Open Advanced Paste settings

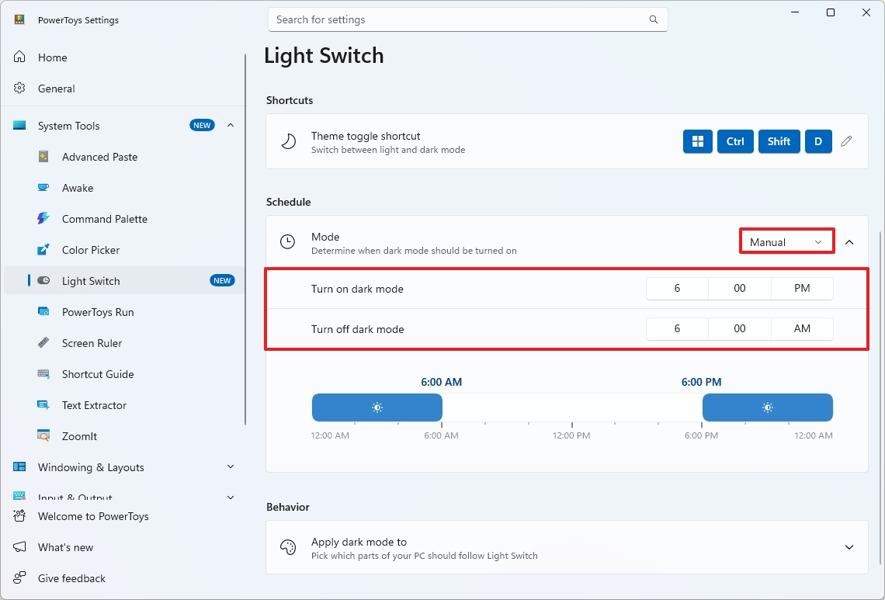tap(98, 157)
